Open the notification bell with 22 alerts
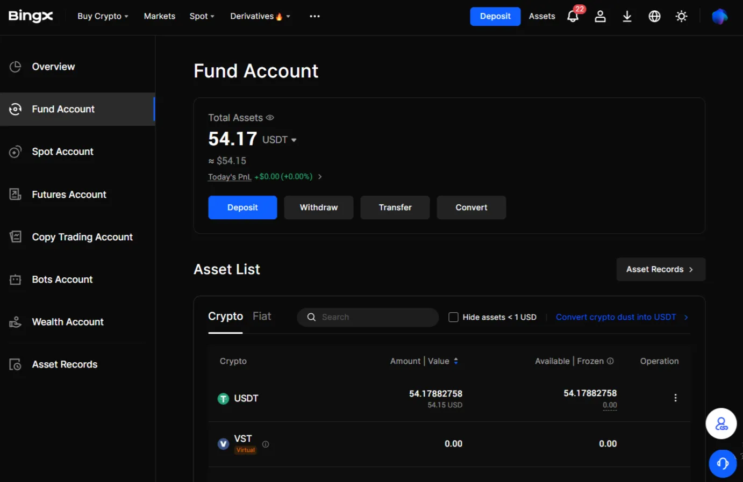Viewport: 743px width, 482px height. pos(573,16)
